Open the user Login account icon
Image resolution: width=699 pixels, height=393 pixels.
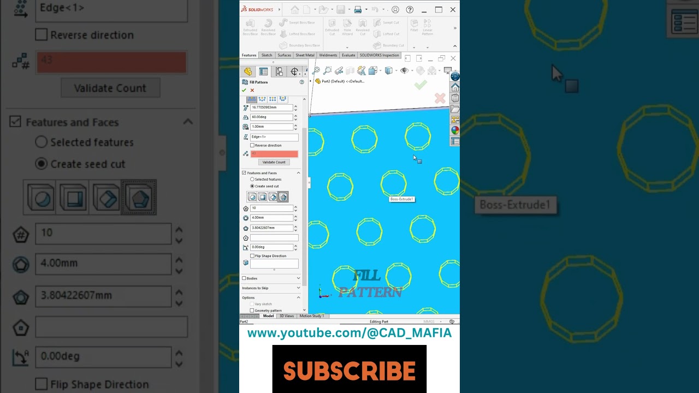(395, 10)
